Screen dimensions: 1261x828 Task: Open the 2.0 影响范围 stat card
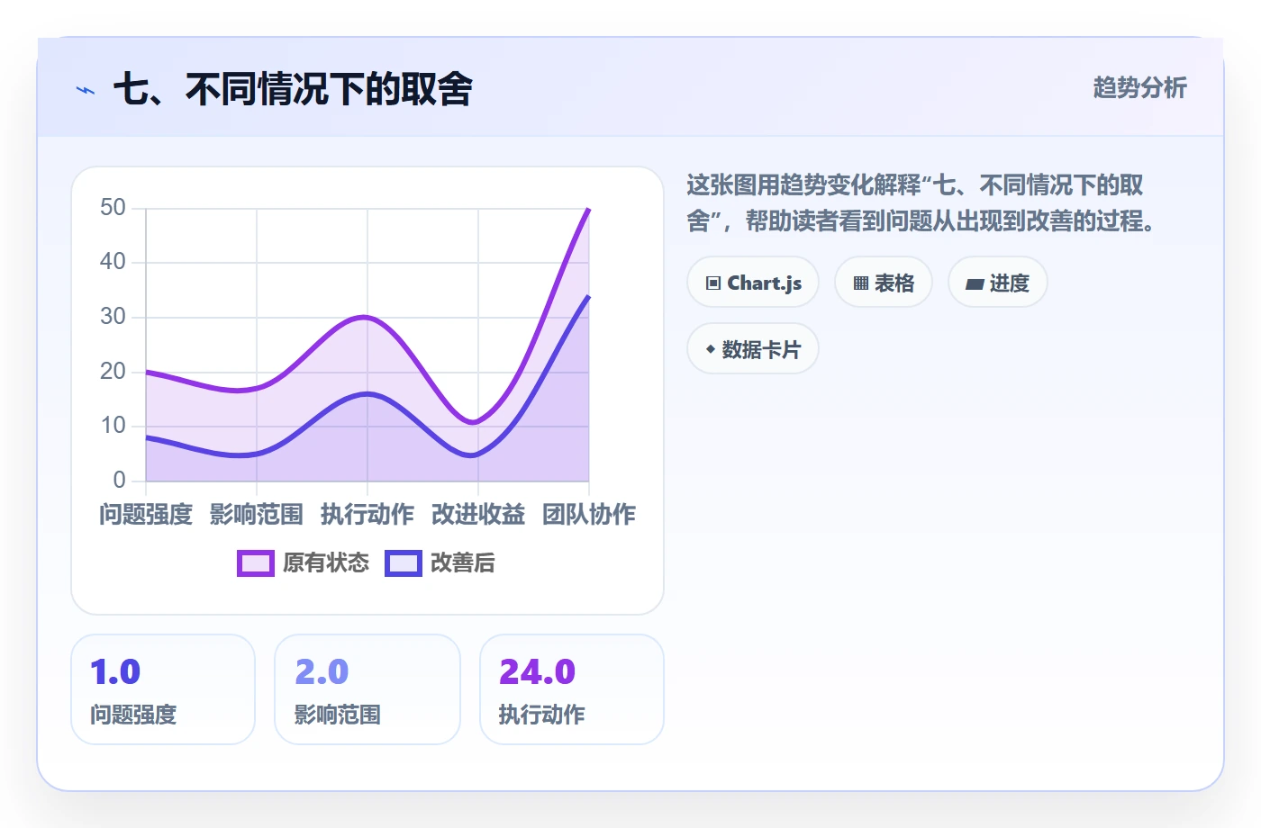(367, 689)
